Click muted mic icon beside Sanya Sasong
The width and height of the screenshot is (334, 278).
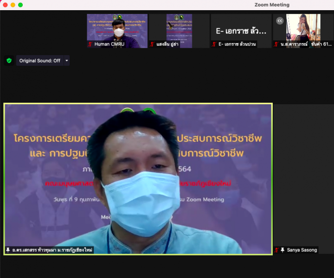(x=277, y=250)
